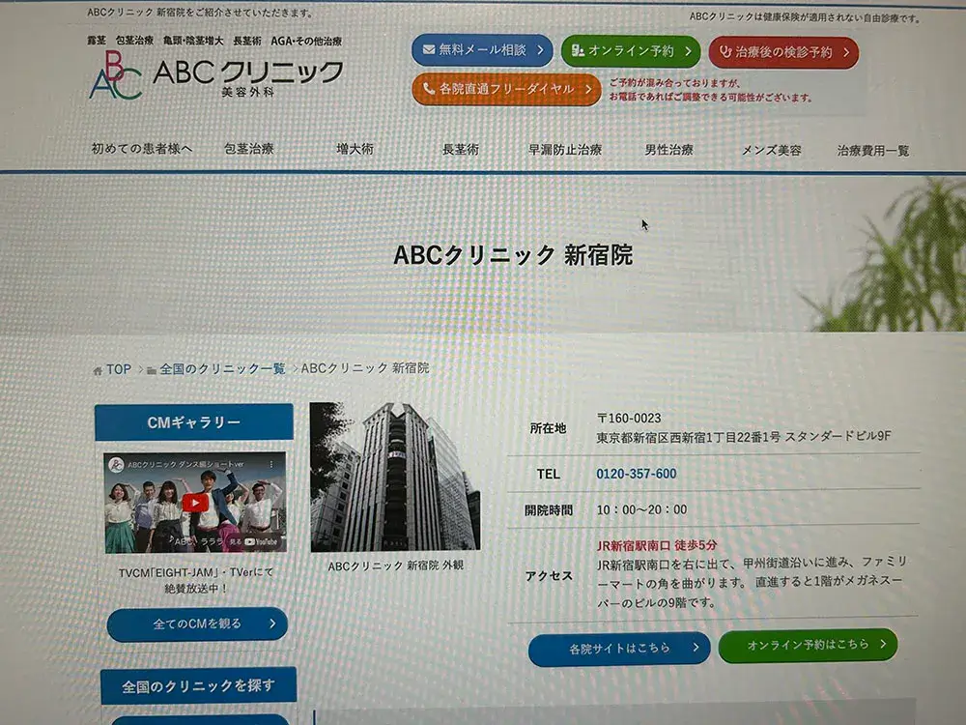Click the 全てのCMを観る button

(x=197, y=623)
